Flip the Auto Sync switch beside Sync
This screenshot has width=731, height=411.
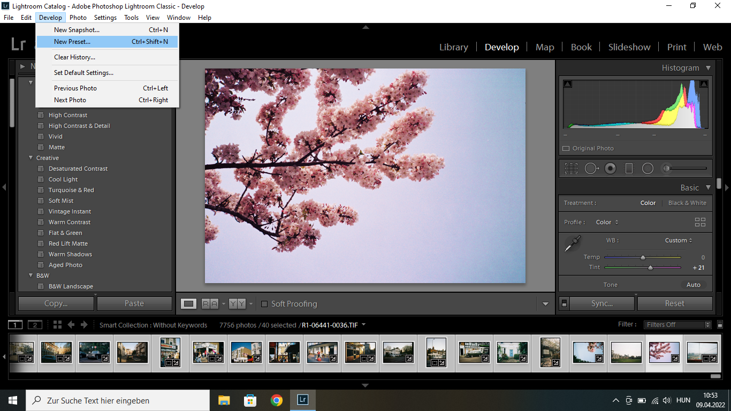click(564, 303)
